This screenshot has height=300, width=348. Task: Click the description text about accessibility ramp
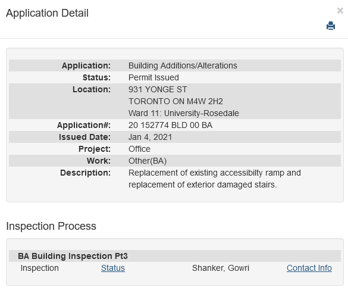tap(215, 179)
